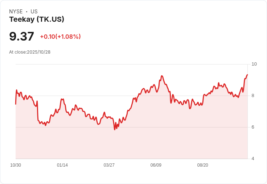The width and height of the screenshot is (267, 184).
Task: Select the 06/09 date on x-axis
Action: point(156,165)
